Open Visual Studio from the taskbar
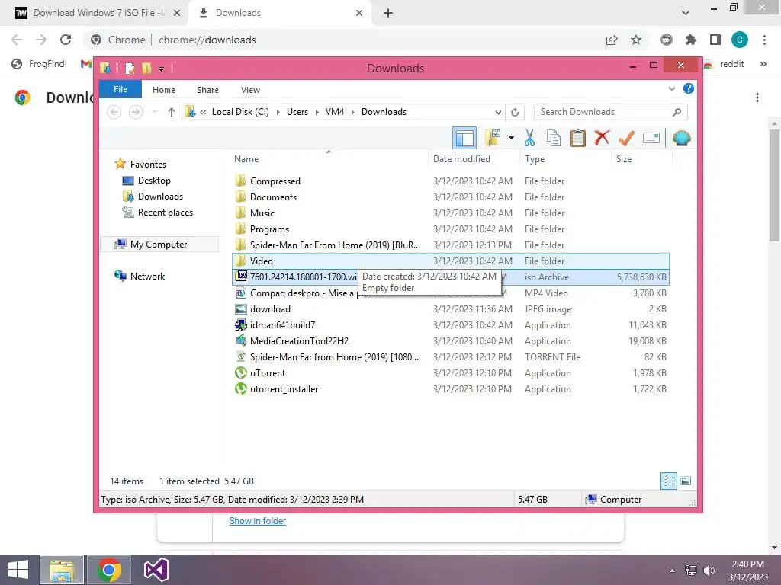Image resolution: width=781 pixels, height=585 pixels. pos(156,570)
